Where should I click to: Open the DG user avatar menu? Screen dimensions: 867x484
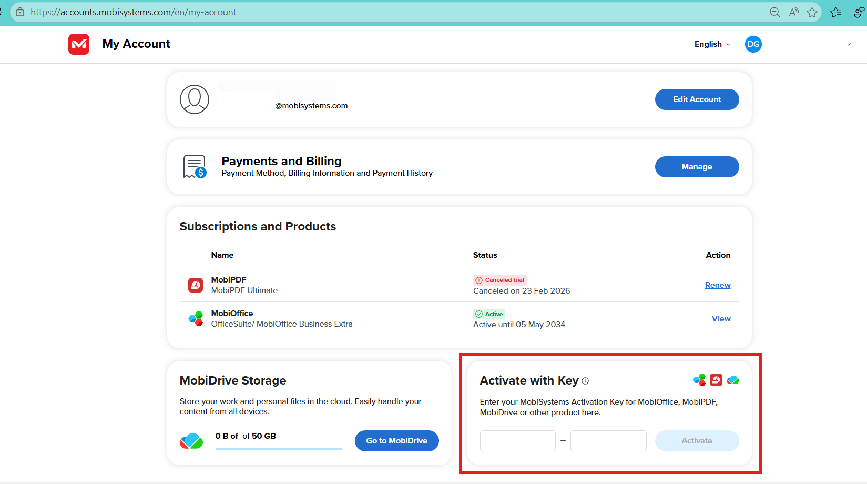[x=753, y=44]
